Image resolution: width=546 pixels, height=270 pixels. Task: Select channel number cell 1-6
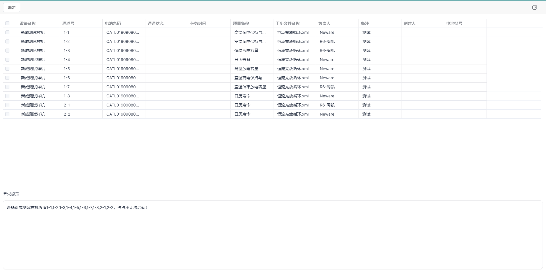pos(81,78)
